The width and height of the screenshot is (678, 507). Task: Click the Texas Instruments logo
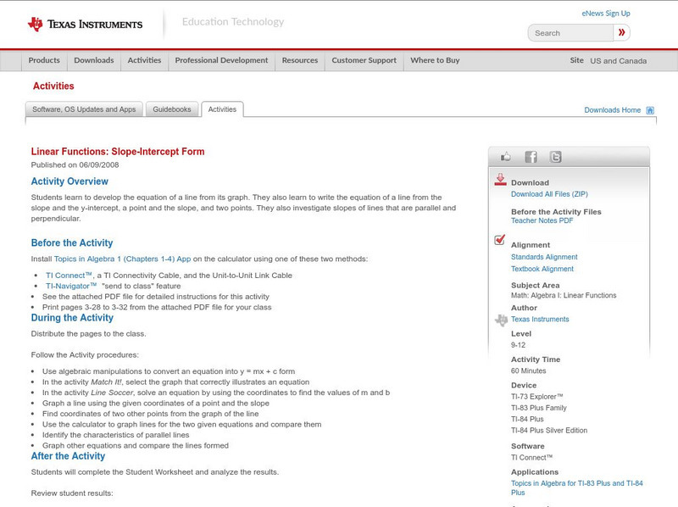tap(86, 25)
